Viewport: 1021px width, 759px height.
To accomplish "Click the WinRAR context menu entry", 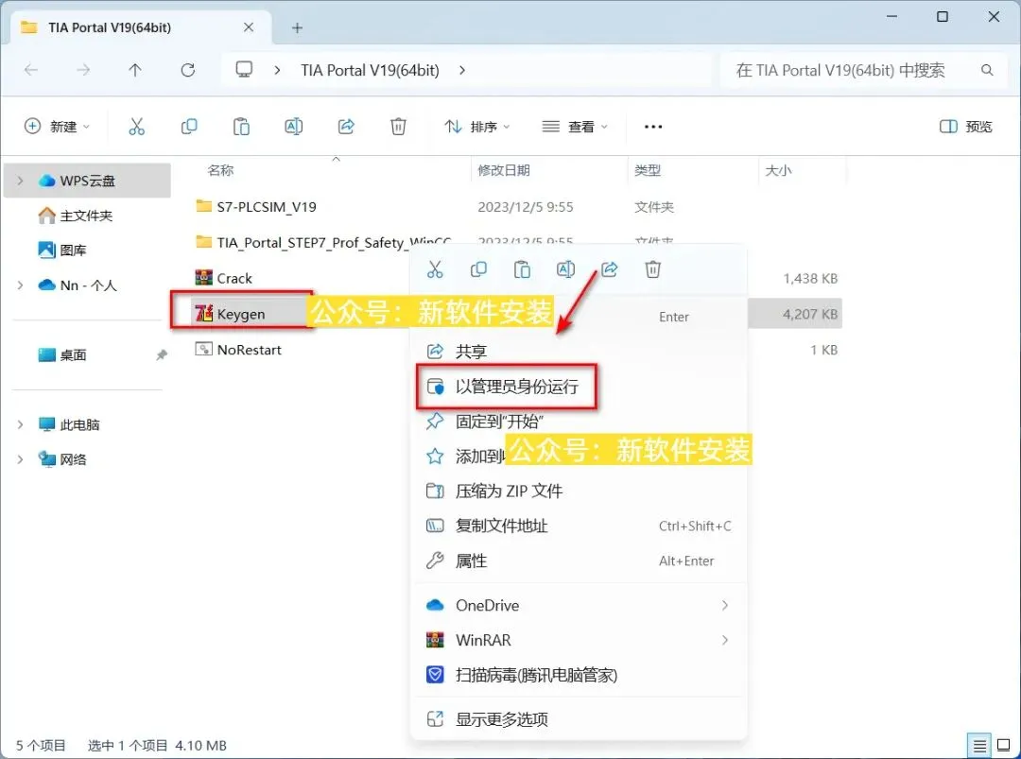I will click(x=580, y=640).
